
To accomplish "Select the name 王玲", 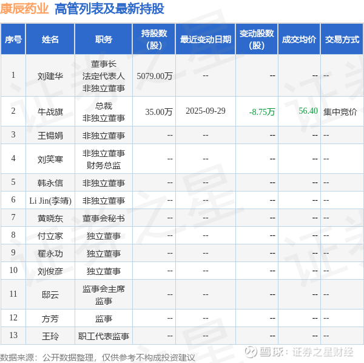I will [50, 336].
